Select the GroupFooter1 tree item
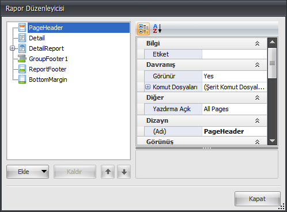287x212 pixels. click(x=48, y=59)
